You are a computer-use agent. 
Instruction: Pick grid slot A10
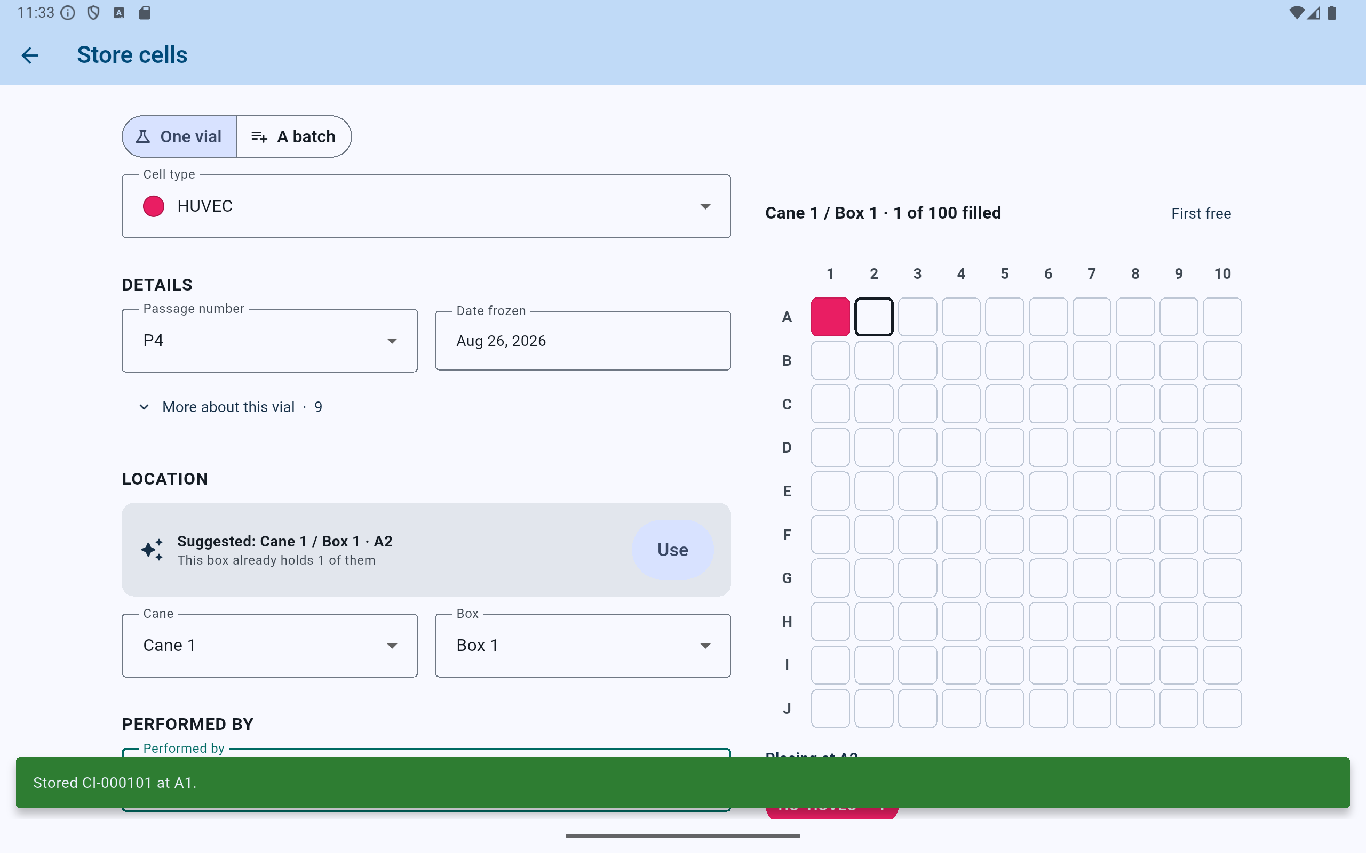[1222, 317]
